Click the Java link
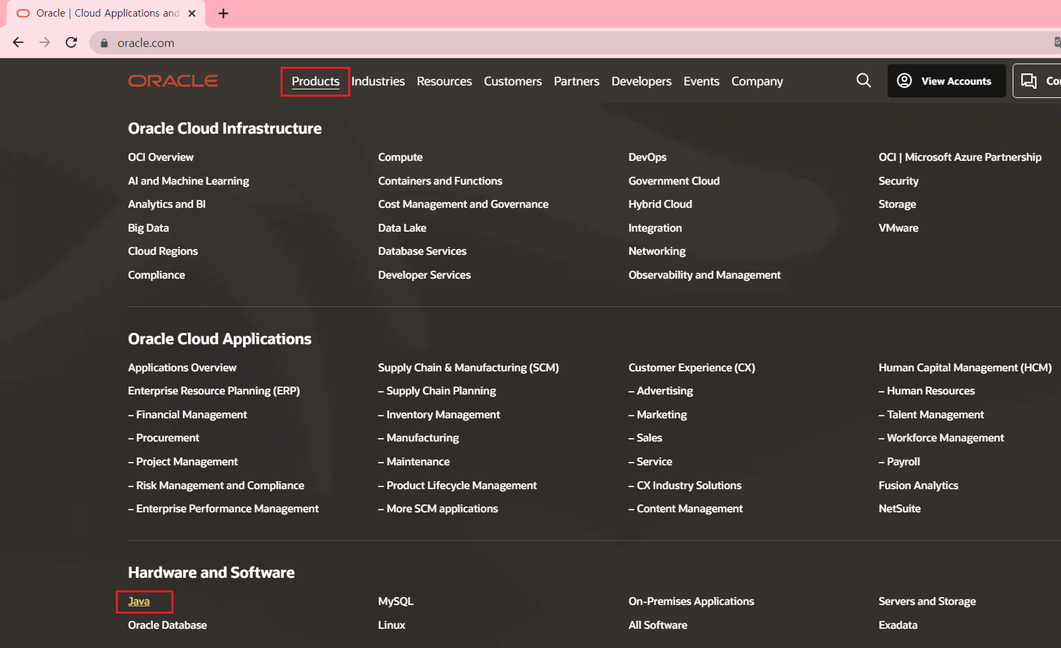 pyautogui.click(x=139, y=601)
